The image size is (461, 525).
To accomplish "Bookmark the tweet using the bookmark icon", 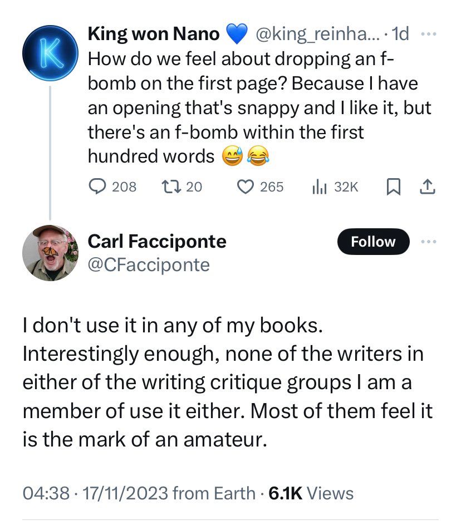I will point(394,187).
